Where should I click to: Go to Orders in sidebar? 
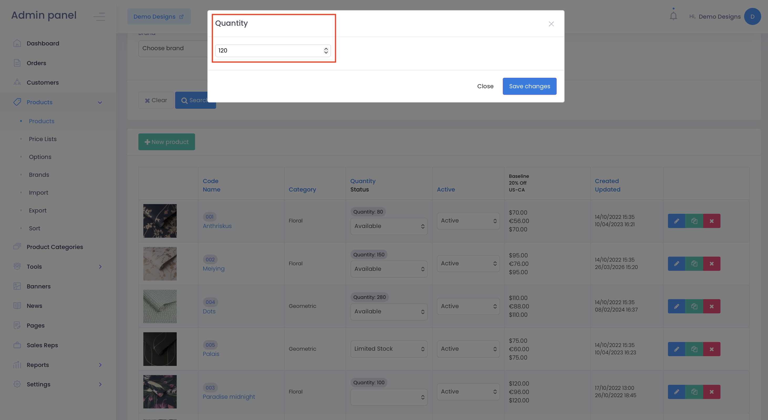tap(36, 63)
